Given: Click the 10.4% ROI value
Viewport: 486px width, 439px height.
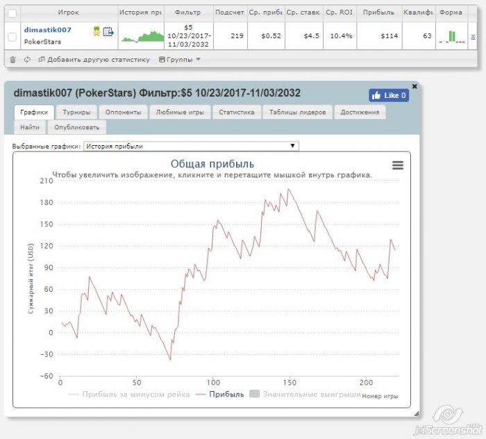Looking at the screenshot, I should coord(341,36).
